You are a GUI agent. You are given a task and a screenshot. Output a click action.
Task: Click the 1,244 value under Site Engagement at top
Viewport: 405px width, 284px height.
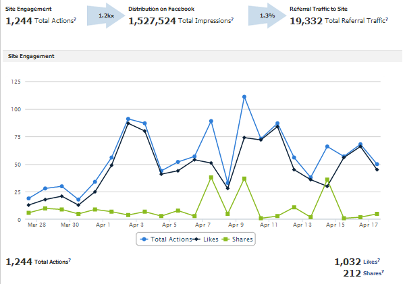19,21
